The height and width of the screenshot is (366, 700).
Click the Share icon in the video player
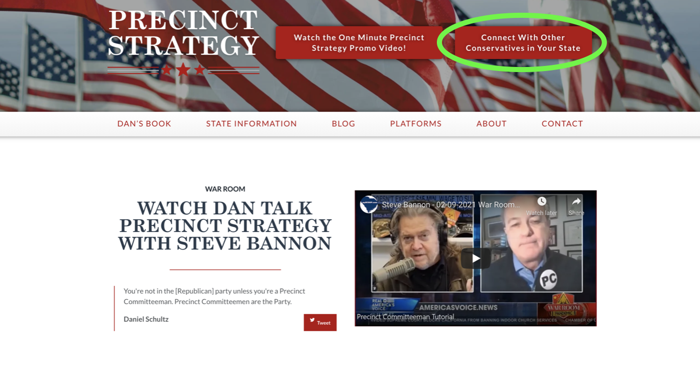click(x=576, y=201)
